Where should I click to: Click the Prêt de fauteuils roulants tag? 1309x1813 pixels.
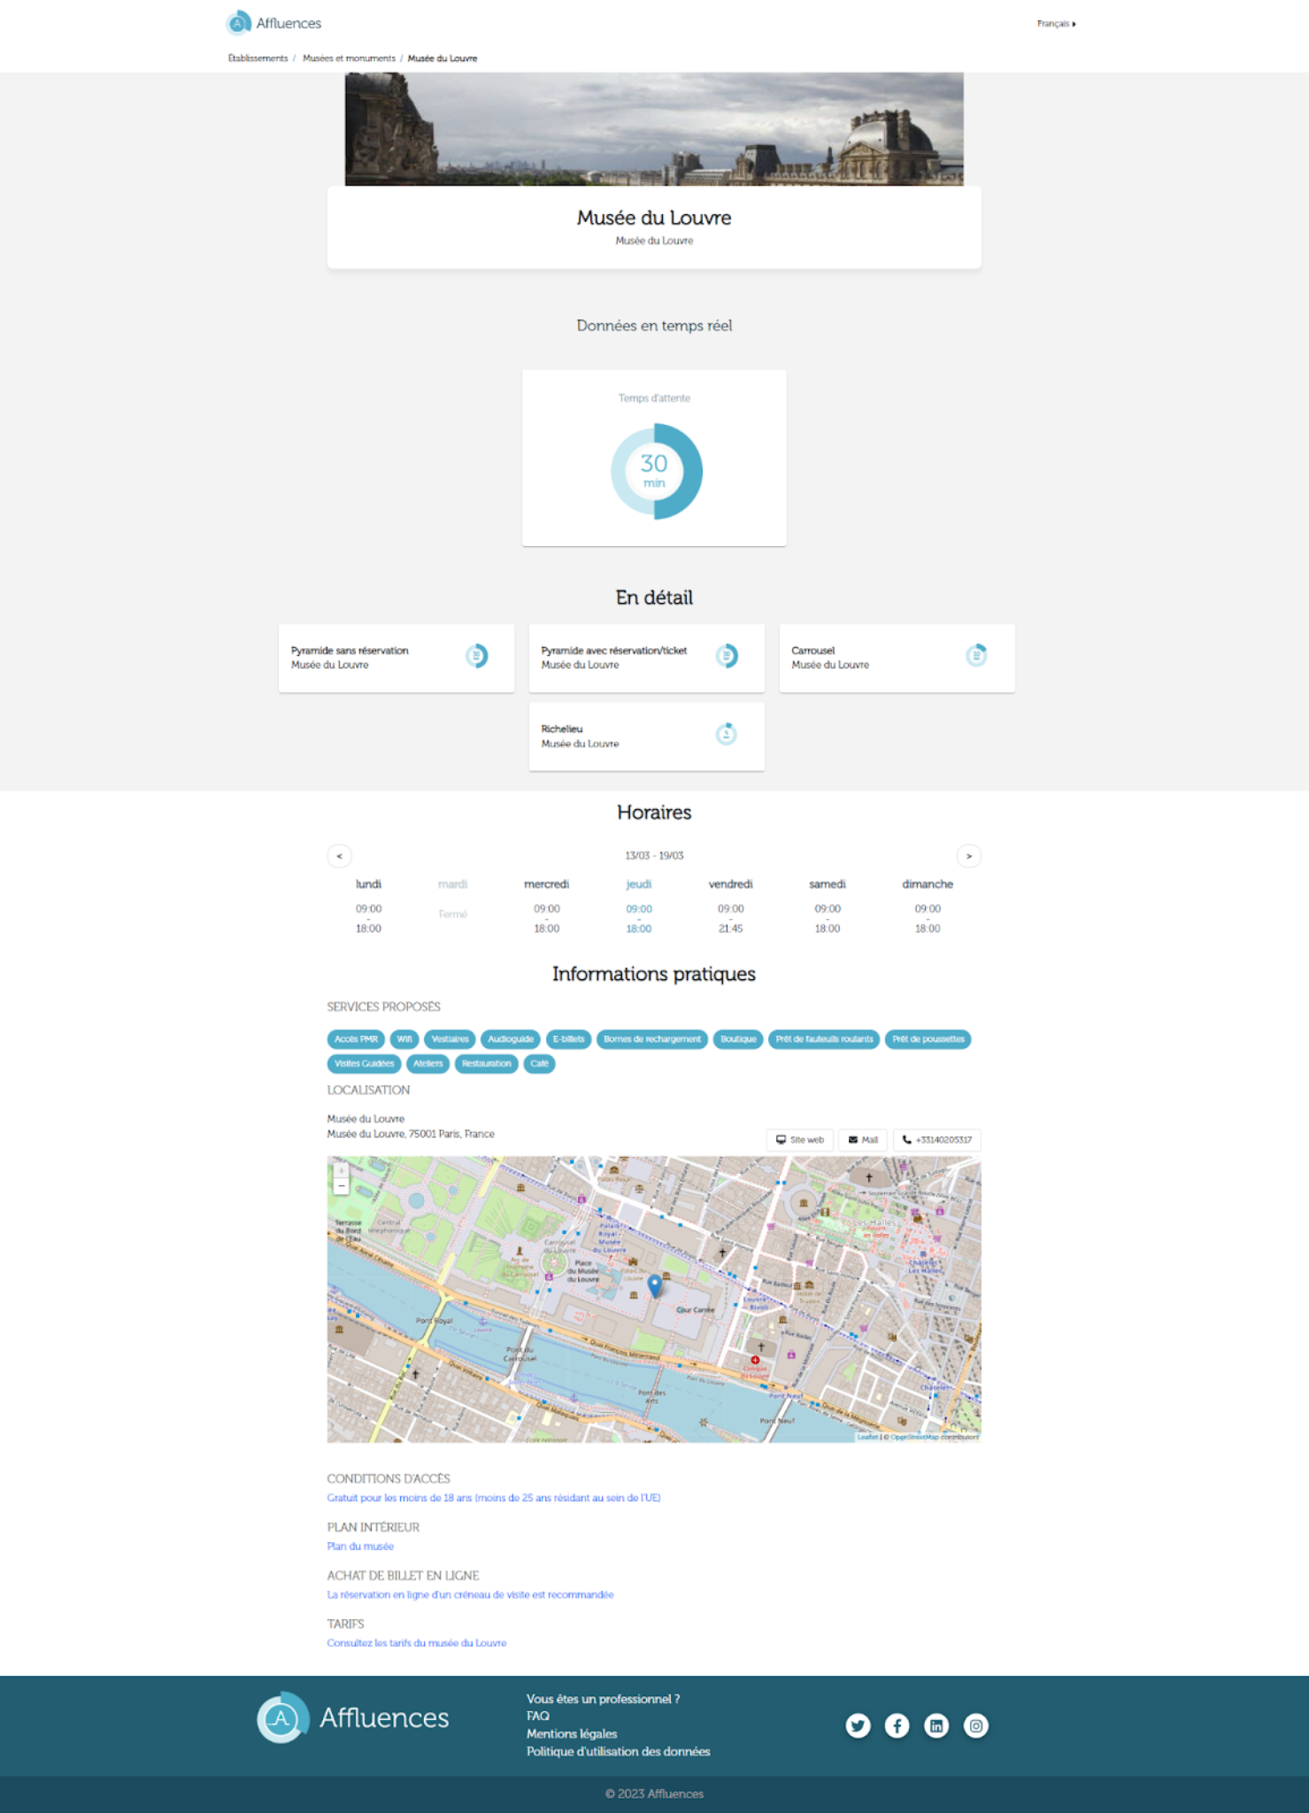pos(824,1039)
